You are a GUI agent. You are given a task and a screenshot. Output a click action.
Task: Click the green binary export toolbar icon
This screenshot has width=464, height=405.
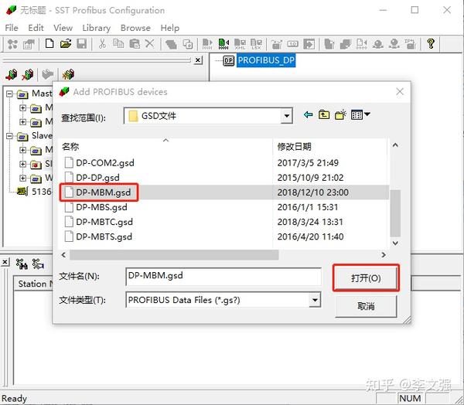point(223,44)
